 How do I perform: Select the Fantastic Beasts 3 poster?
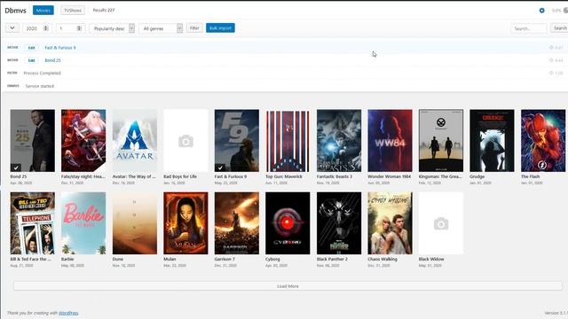click(x=339, y=141)
